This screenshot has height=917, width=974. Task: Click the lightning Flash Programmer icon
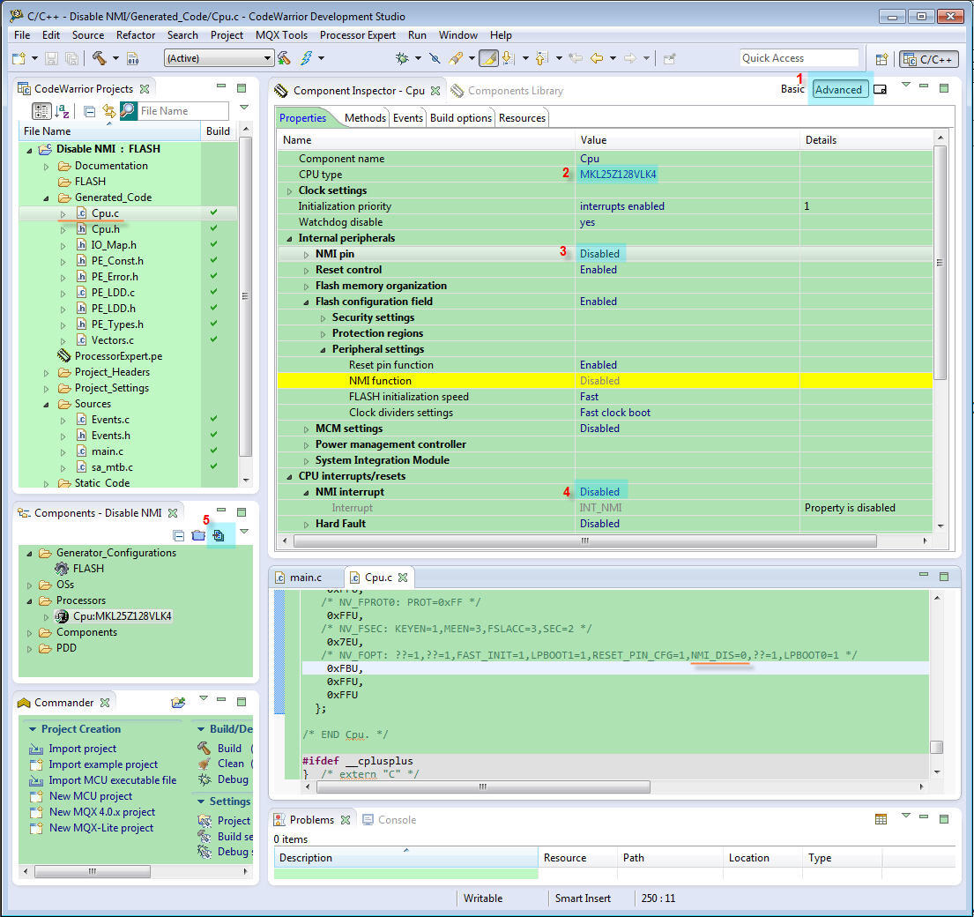(306, 58)
